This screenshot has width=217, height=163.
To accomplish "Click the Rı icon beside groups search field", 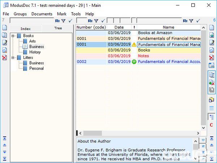I will (x=57, y=21).
